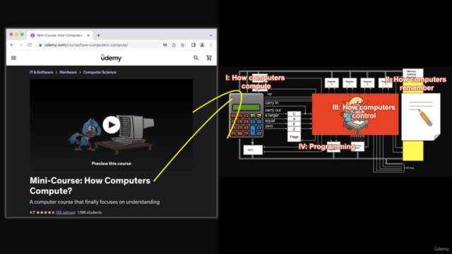The image size is (452, 254).
Task: Open the shopping cart
Action: coord(209,58)
